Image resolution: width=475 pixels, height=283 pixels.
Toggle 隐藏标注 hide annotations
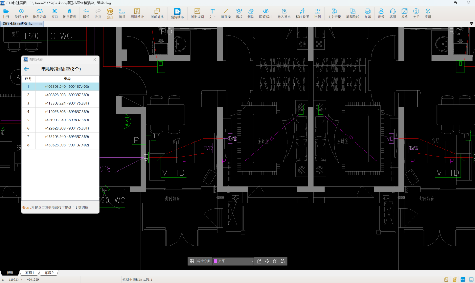(266, 13)
